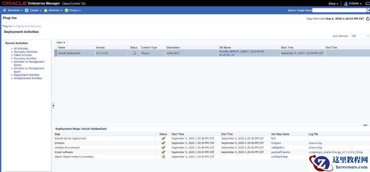
Task: Open emoms.log for Initialize step
Action: click(x=315, y=143)
